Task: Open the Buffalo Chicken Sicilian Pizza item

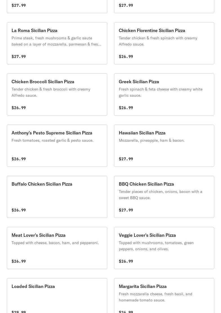Action: (42, 184)
